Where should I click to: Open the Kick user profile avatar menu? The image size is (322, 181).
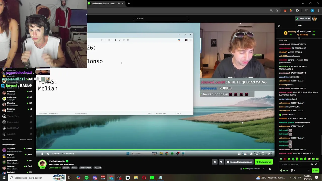[x=314, y=19]
